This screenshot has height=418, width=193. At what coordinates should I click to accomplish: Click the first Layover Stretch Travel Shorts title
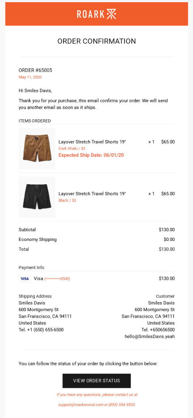coord(92,142)
